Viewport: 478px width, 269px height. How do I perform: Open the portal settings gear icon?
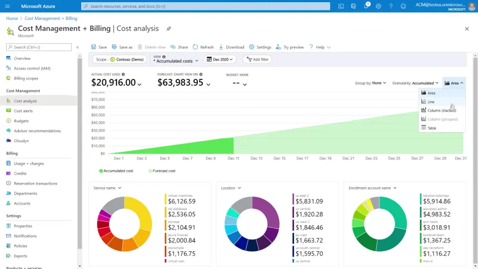point(379,6)
